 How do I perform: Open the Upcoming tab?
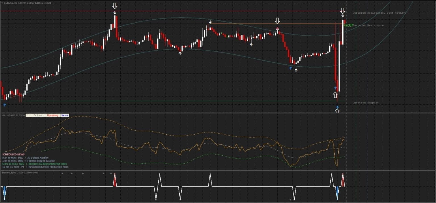tap(52, 115)
